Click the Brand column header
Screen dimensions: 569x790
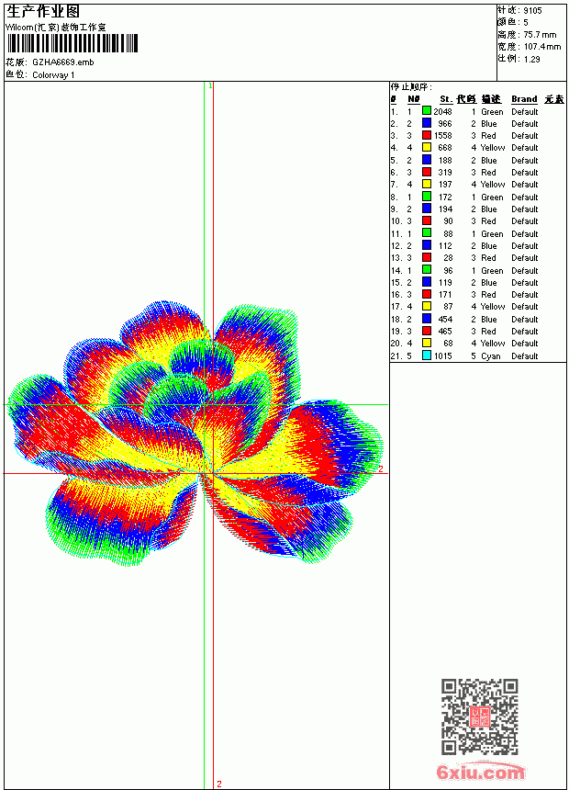click(x=524, y=99)
